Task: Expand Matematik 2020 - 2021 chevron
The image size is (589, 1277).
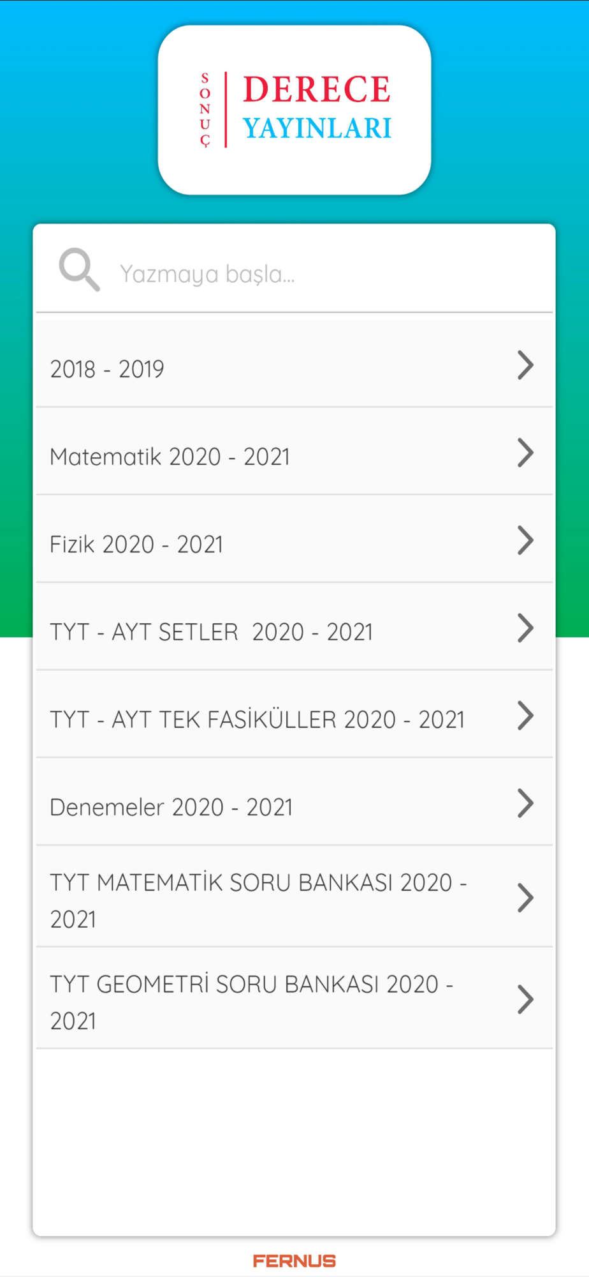Action: (525, 453)
